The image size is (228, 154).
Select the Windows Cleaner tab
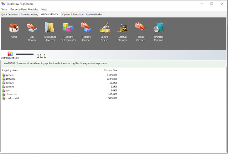point(50,14)
